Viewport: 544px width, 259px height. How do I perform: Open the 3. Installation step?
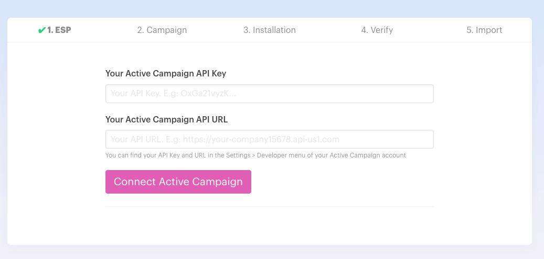[269, 30]
